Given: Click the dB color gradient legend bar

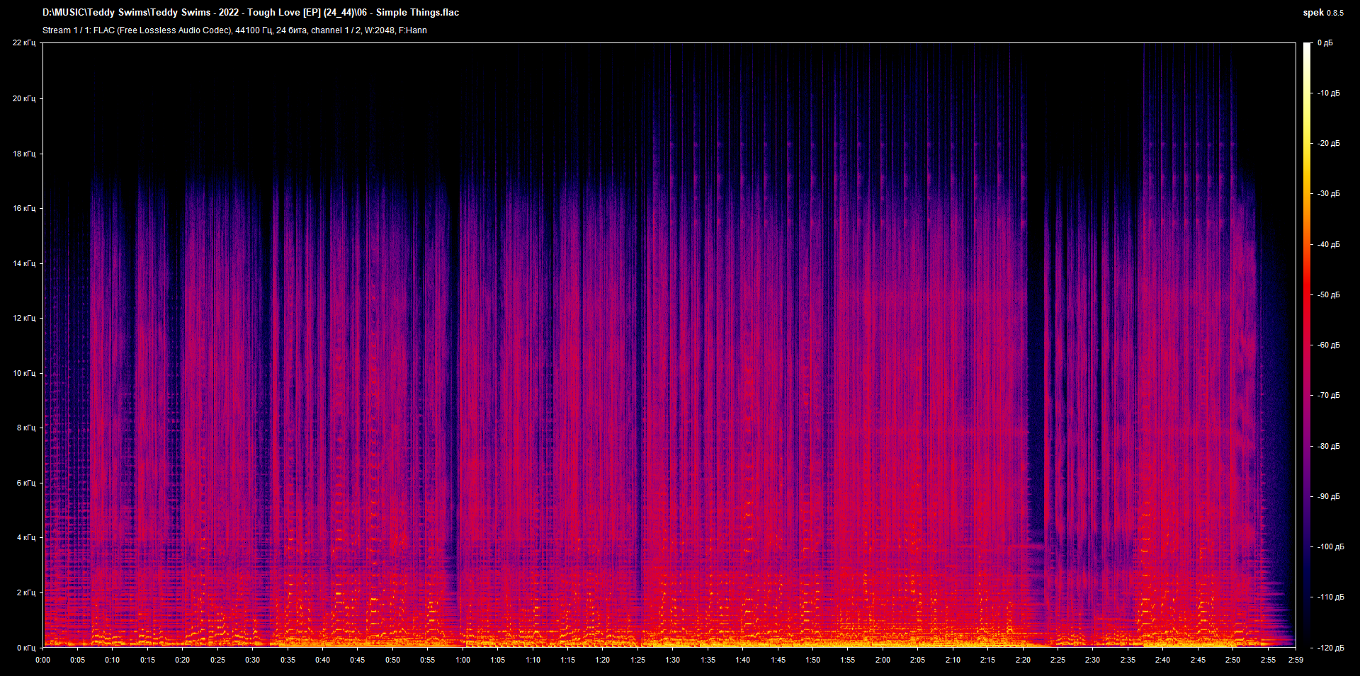Looking at the screenshot, I should click(x=1308, y=345).
